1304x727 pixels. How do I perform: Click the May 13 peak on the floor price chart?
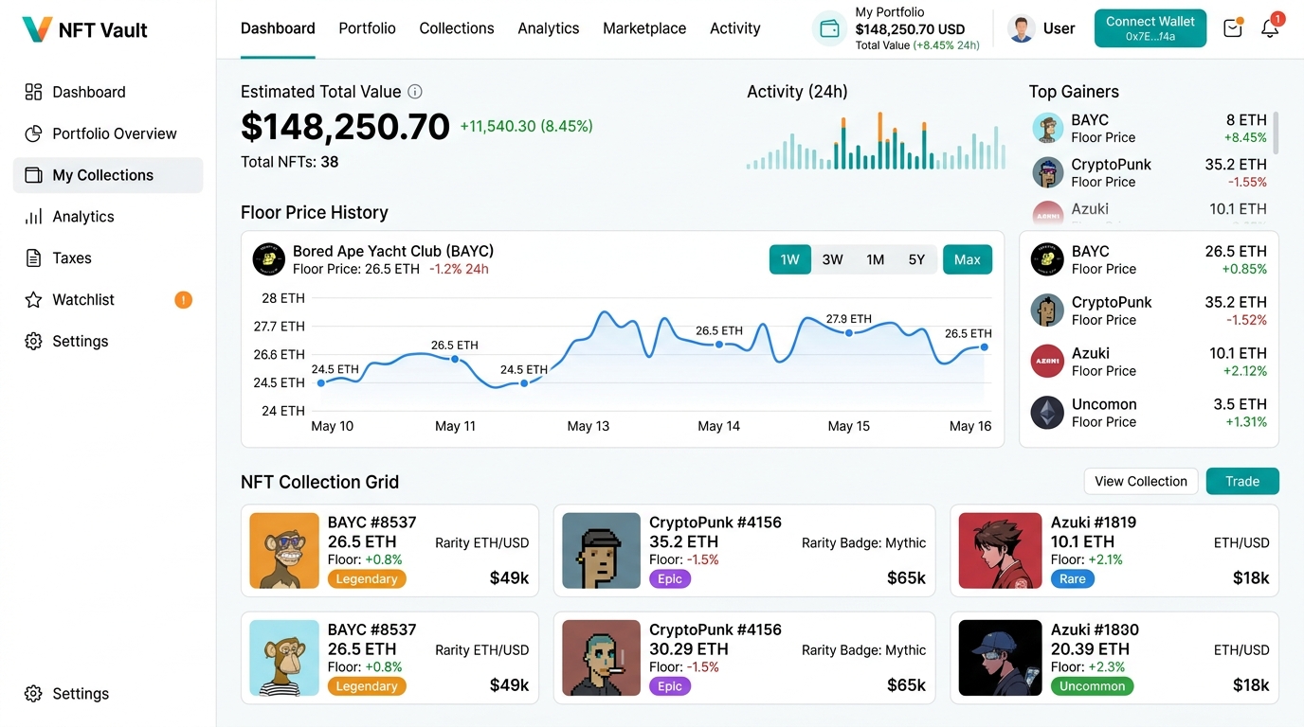pyautogui.click(x=603, y=313)
